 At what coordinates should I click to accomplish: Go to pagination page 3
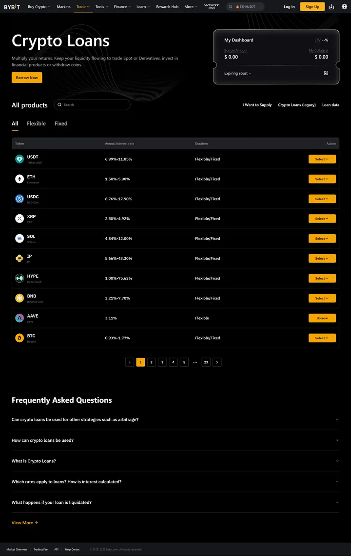[x=162, y=362]
